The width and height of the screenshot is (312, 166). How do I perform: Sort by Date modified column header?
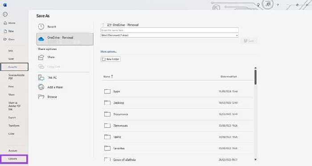tap(228, 76)
